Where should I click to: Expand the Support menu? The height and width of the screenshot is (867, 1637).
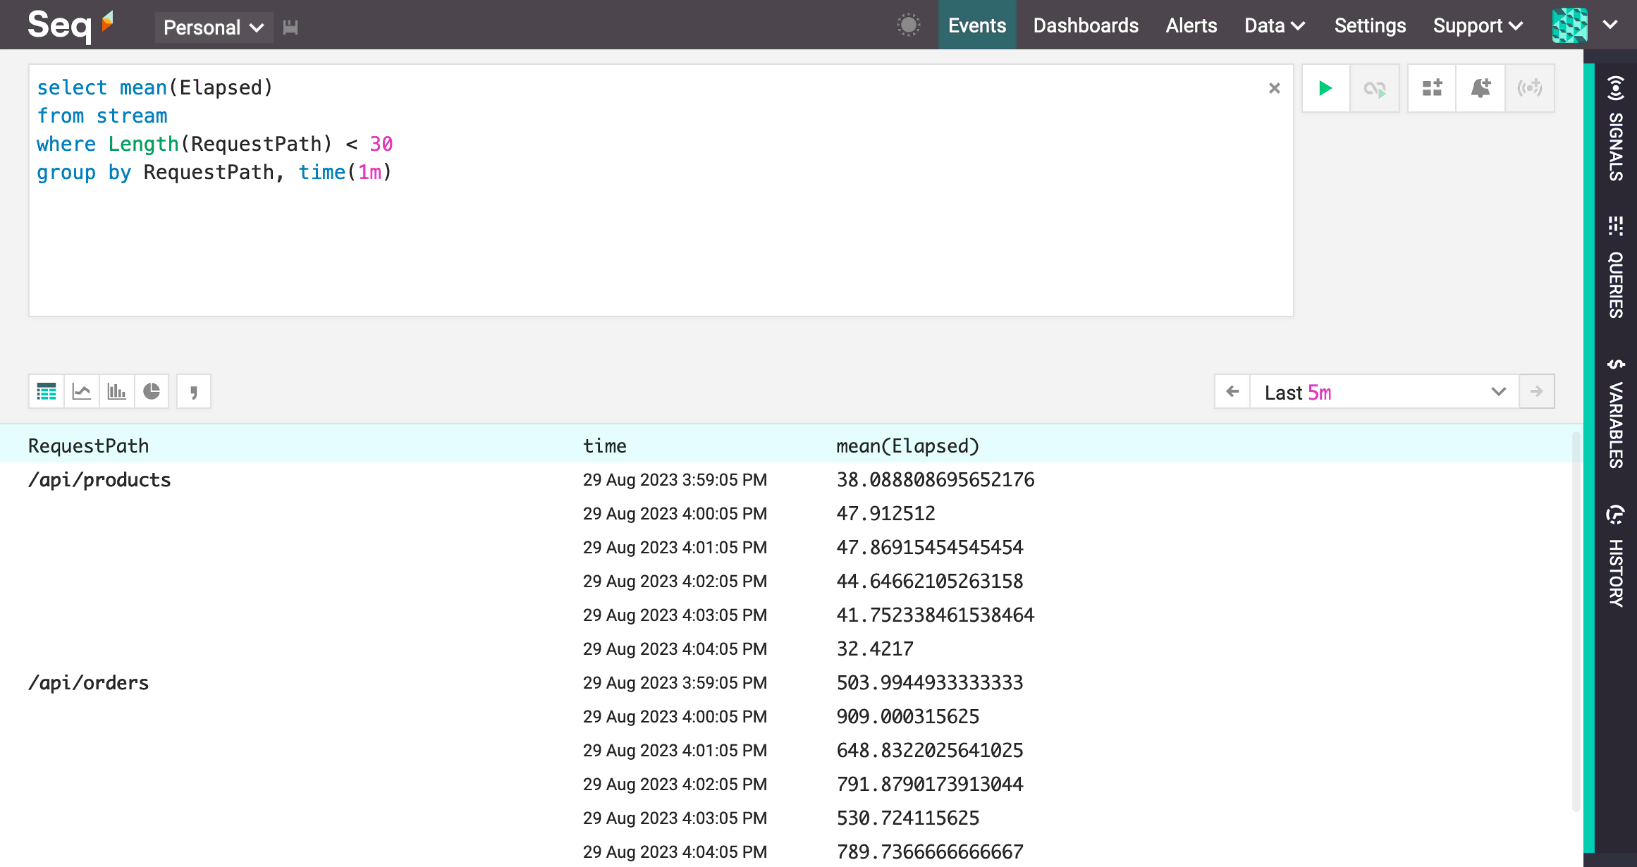click(1478, 25)
